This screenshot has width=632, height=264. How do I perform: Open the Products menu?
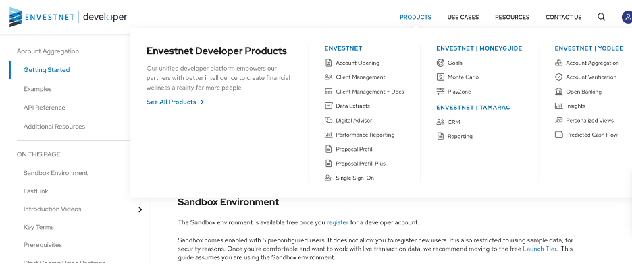click(x=415, y=17)
